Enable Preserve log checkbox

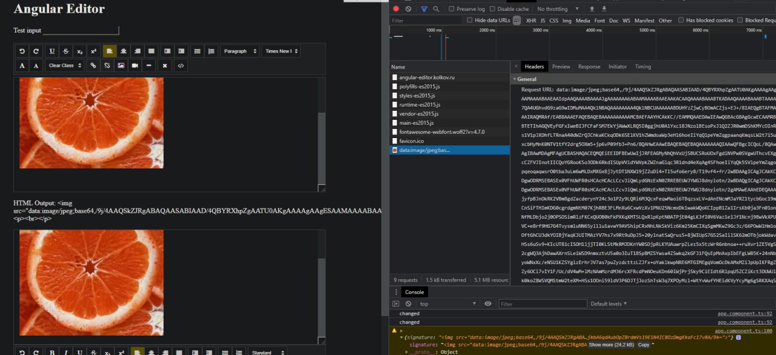coord(452,9)
